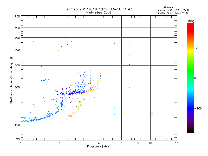This screenshot has width=208, height=156.
Task: Click the colorbar tick label '100'
Action: point(197,48)
